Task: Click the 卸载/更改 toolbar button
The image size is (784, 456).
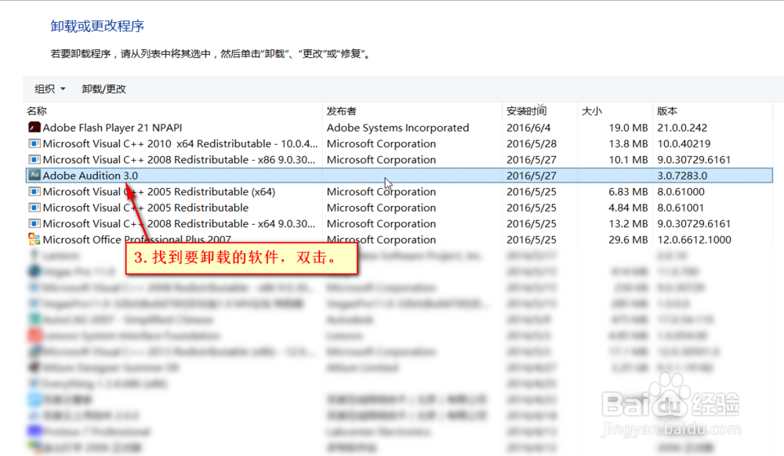Action: click(104, 89)
